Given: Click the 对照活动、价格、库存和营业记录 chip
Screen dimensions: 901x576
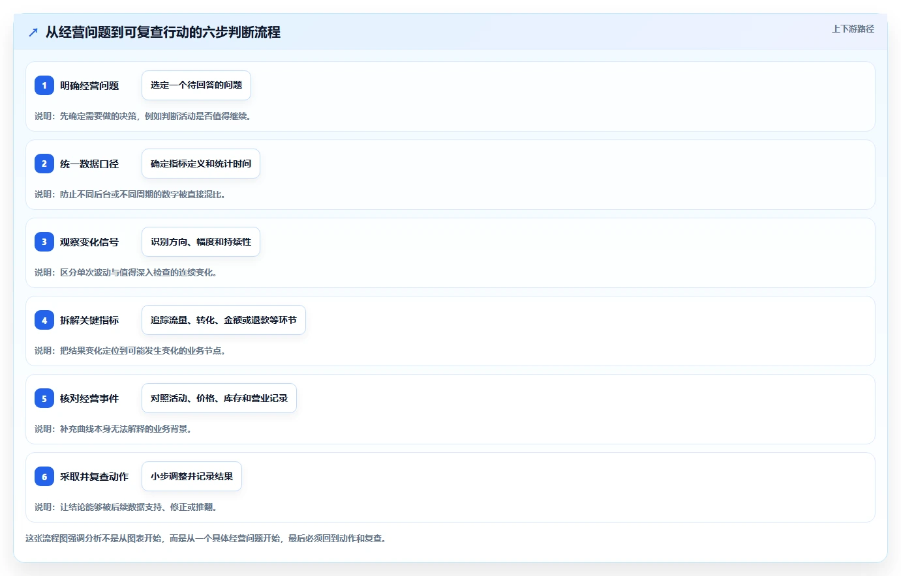Looking at the screenshot, I should [219, 398].
